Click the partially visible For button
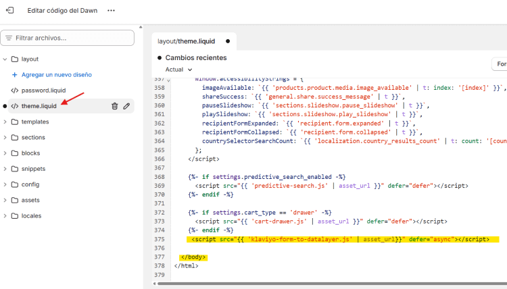 [500, 64]
